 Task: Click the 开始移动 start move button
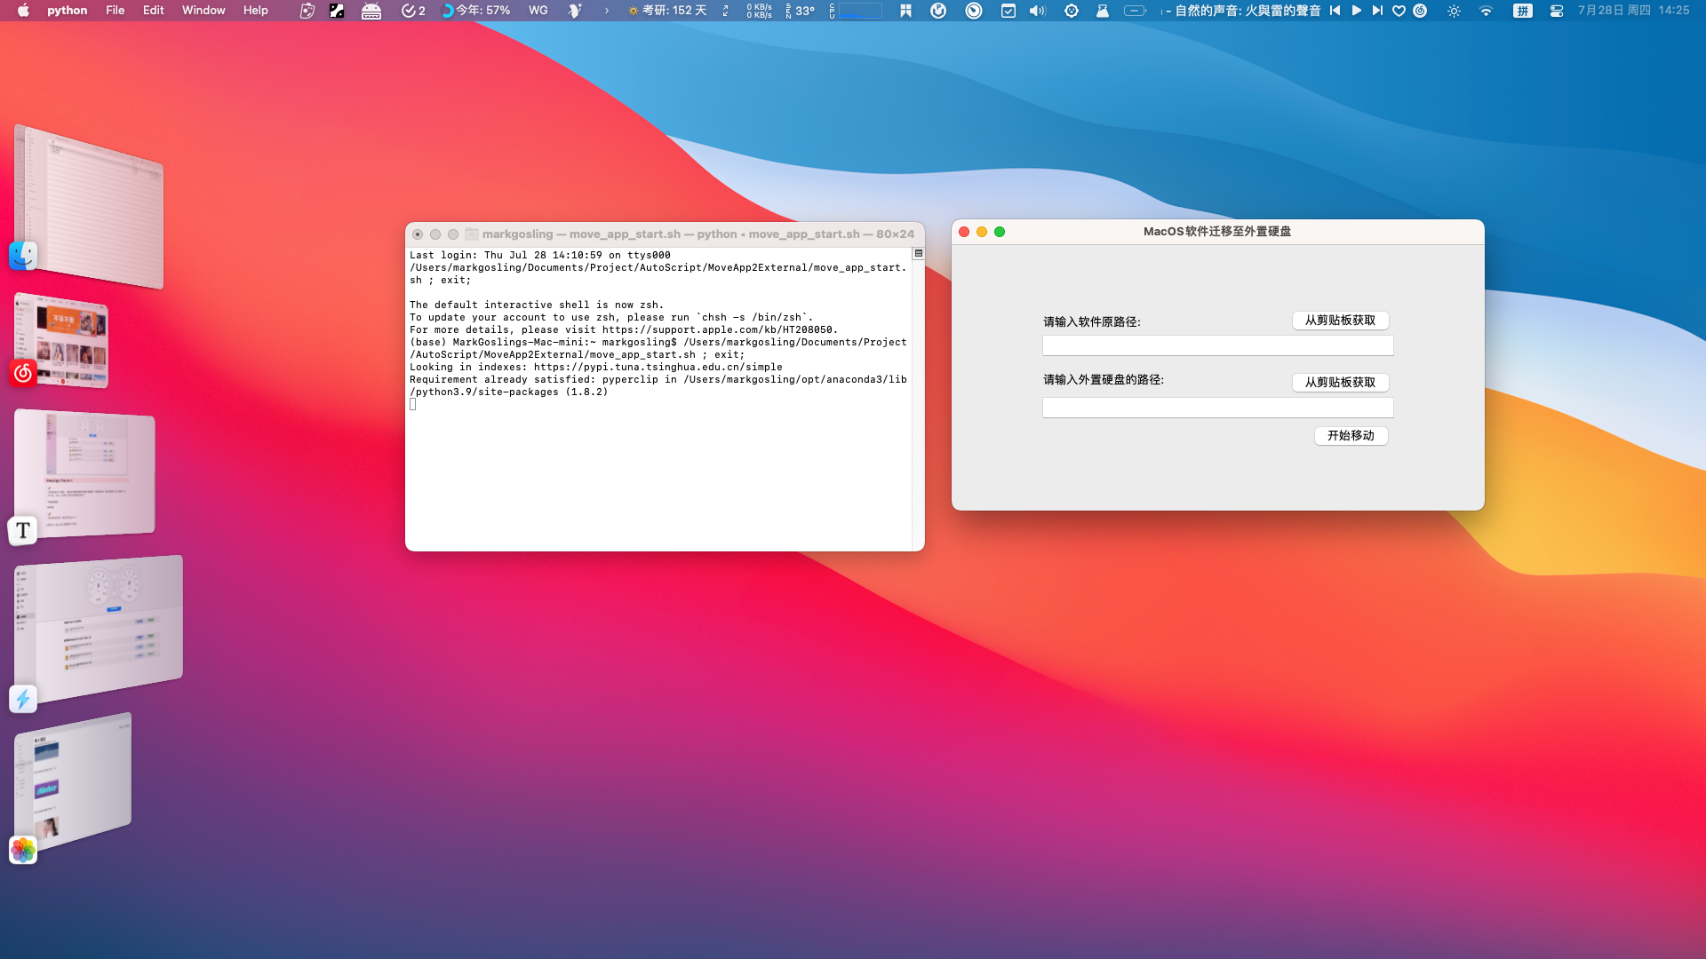pos(1351,436)
